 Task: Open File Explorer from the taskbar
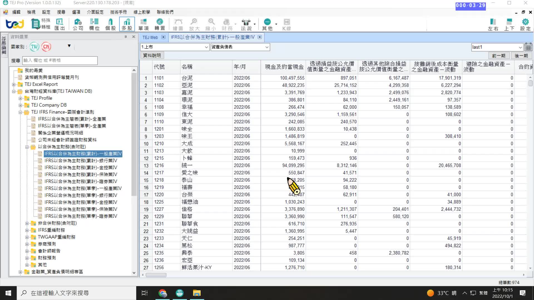pyautogui.click(x=197, y=293)
